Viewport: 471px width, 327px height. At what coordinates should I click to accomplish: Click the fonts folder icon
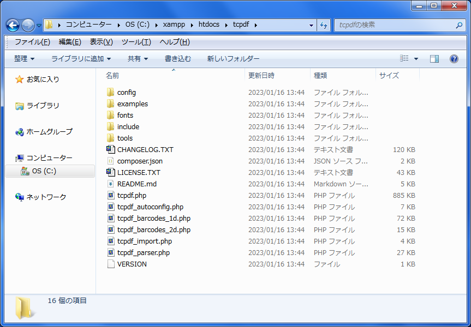111,115
